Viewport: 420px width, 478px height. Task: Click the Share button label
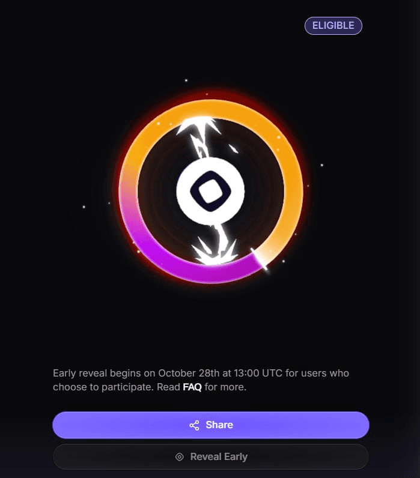(x=219, y=425)
